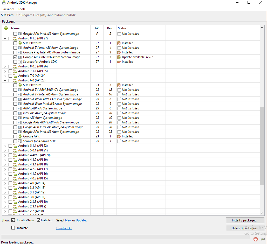Click the Android robot icon in column header
267x244 pixels.
coord(6,28)
